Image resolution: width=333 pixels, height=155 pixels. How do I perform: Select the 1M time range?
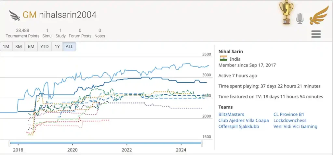pyautogui.click(x=6, y=47)
